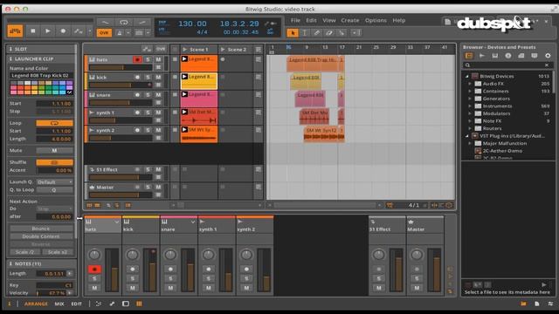Screen dimensions: 559x314
Task: Pick the red color swatch
Action: coord(21,87)
